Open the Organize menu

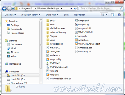(10, 15)
